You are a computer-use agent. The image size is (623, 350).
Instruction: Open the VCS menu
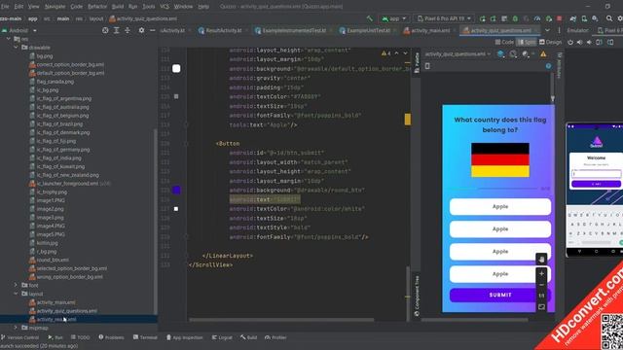coord(165,7)
